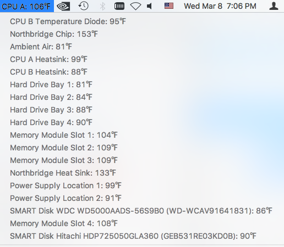Screen dimensions: 284x247
Task: Open the user account silhouette icon
Action: pyautogui.click(x=274, y=6)
